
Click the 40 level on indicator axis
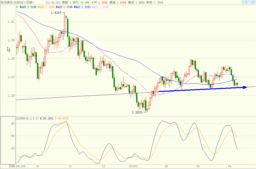point(13,148)
